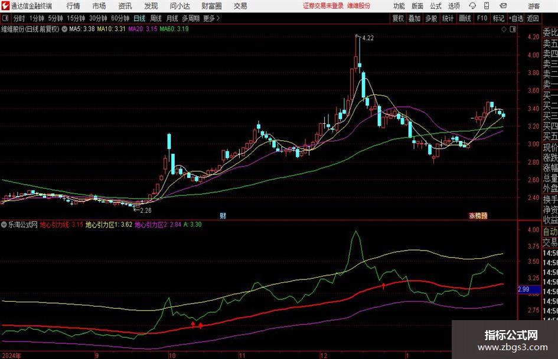The width and height of the screenshot is (558, 359).
Task: Open the 版面 menu
Action: click(417, 6)
